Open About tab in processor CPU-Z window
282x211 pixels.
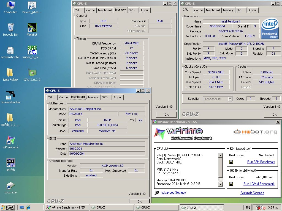click(x=253, y=10)
